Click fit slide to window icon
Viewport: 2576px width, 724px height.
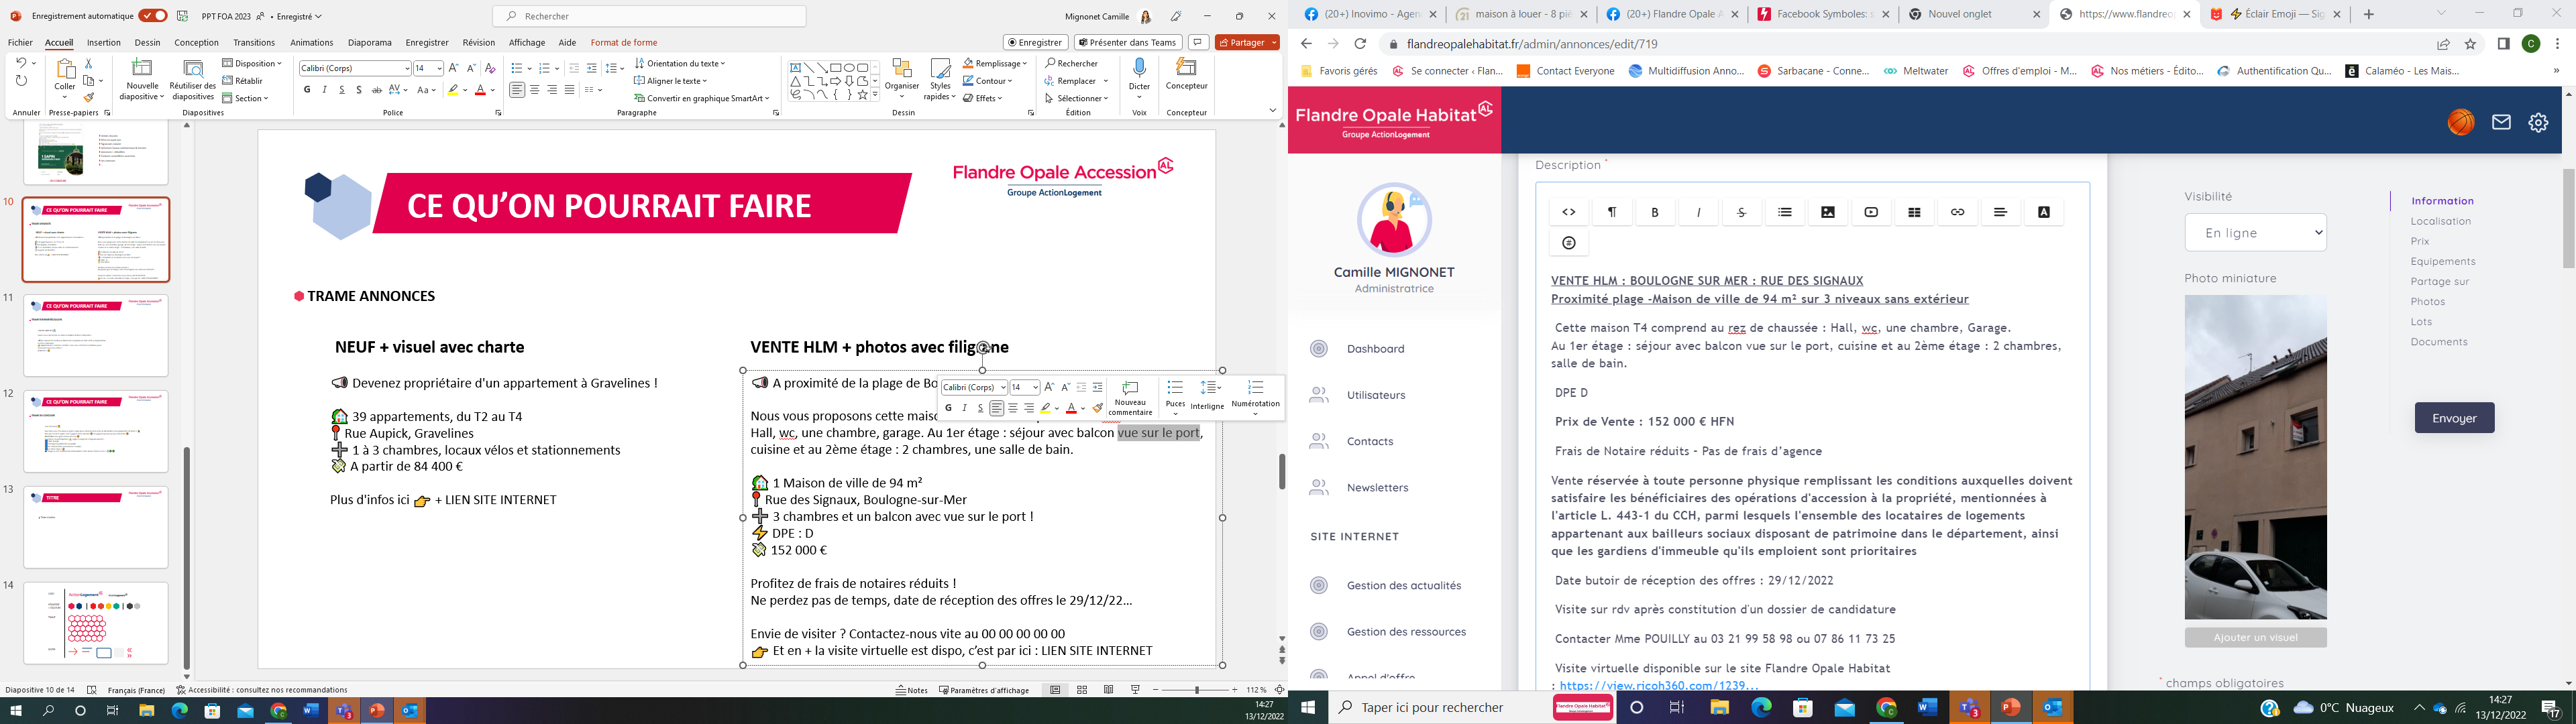[x=1279, y=690]
